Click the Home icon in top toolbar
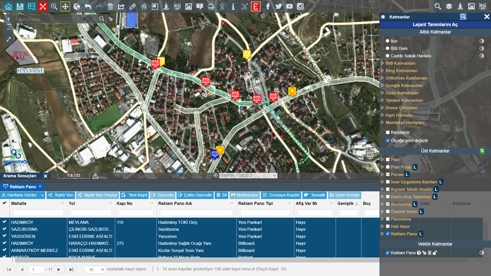Screen dimensions: 491x276 (x=9, y=6)
